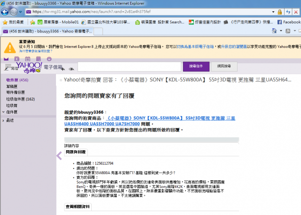Viewport: 301px width, 215px height.
Task: Open the 國立臺北科技大學103學 bookmark
Action: (105, 22)
